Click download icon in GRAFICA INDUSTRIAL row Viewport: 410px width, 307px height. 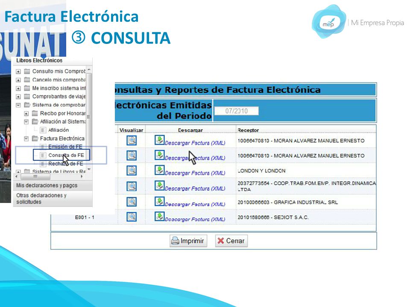pos(159,201)
